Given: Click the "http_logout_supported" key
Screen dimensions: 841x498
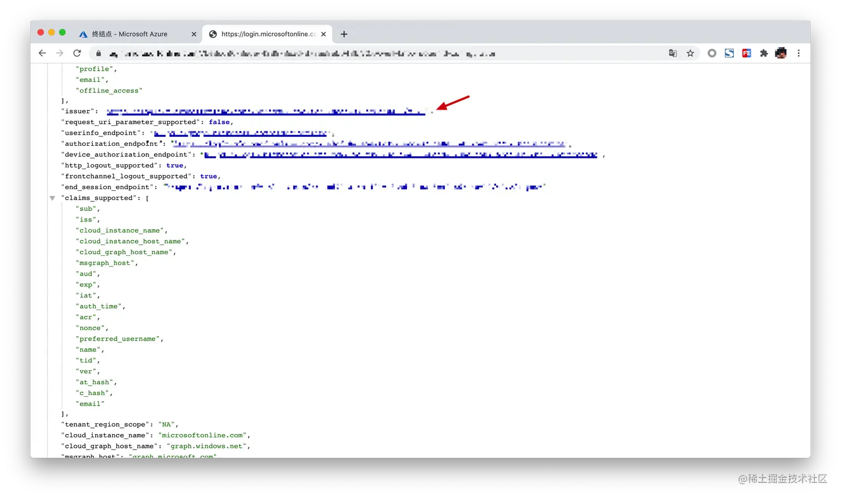Looking at the screenshot, I should (110, 166).
